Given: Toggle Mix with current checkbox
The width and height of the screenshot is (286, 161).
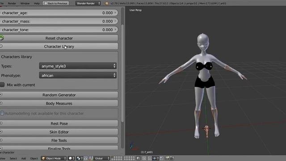Looking at the screenshot, I should [2, 85].
